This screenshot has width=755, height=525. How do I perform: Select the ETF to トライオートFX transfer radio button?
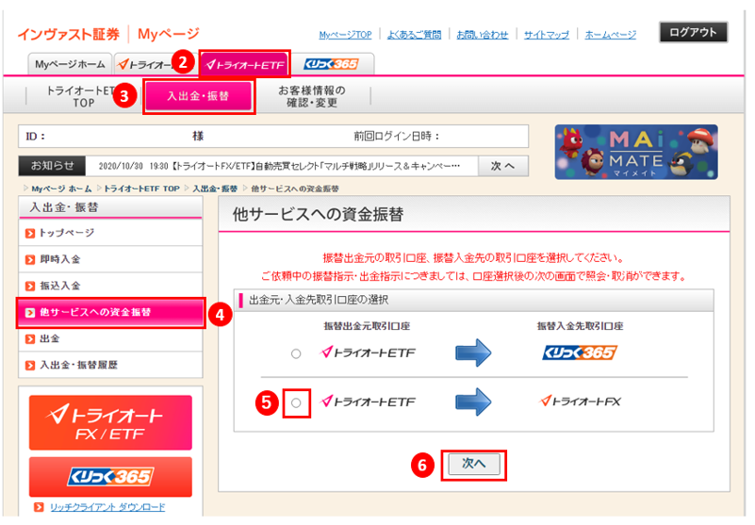tap(296, 402)
